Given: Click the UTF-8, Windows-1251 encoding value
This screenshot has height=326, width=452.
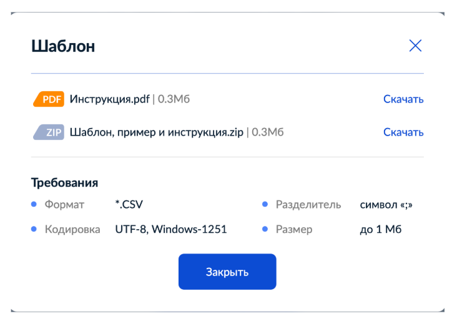Looking at the screenshot, I should click(170, 229).
